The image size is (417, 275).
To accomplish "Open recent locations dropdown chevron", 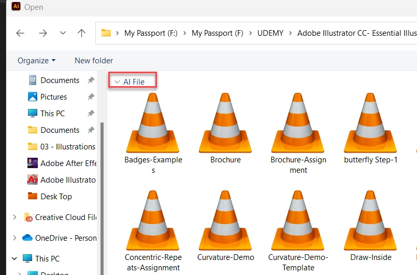I will tap(63, 33).
